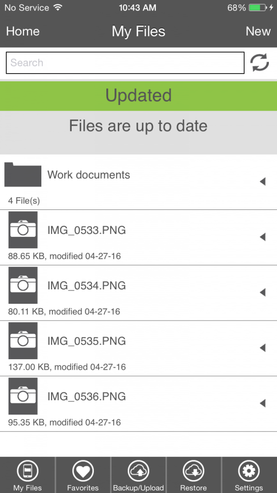Viewport: 277px width, 493px height.
Task: Tap the camera icon beside IMG_0533.PNG
Action: (x=22, y=230)
